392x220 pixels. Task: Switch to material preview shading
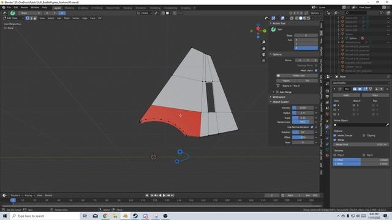click(x=305, y=18)
